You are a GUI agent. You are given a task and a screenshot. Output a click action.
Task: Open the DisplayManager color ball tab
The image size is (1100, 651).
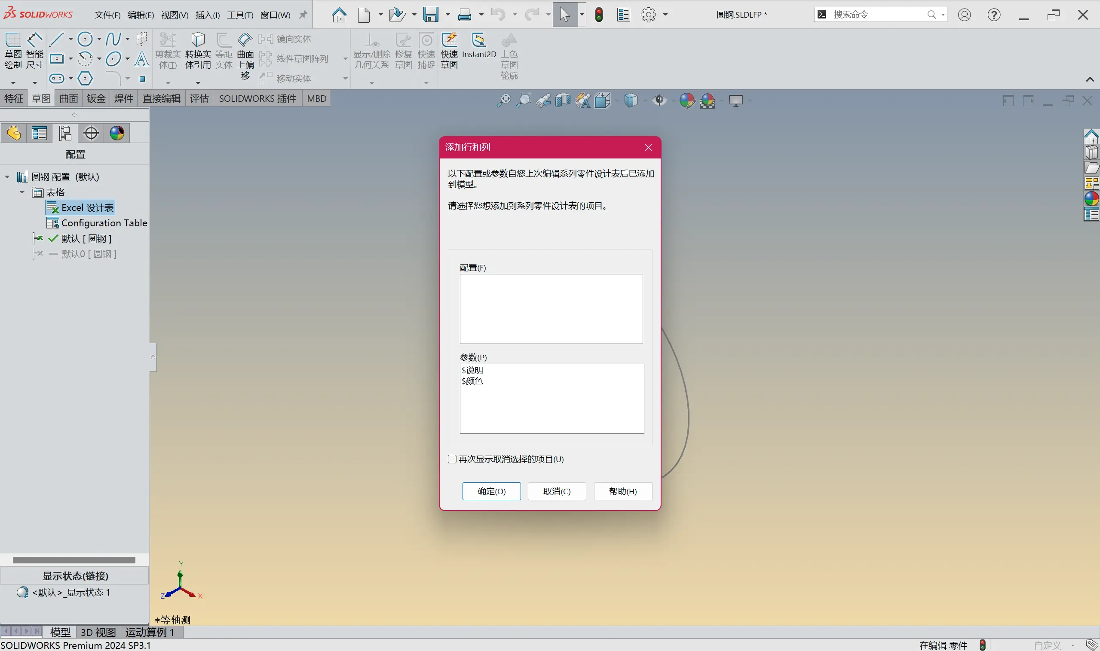click(117, 133)
